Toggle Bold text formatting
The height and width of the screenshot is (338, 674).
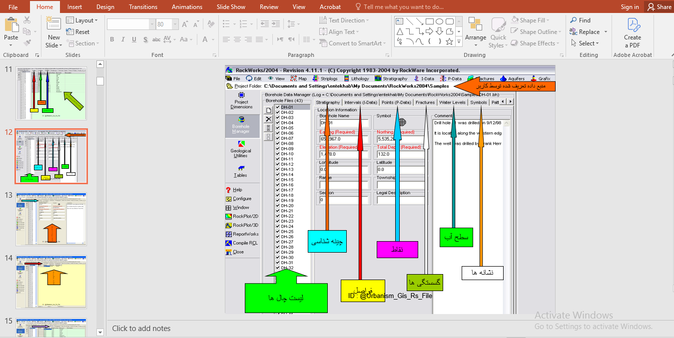[x=112, y=39]
